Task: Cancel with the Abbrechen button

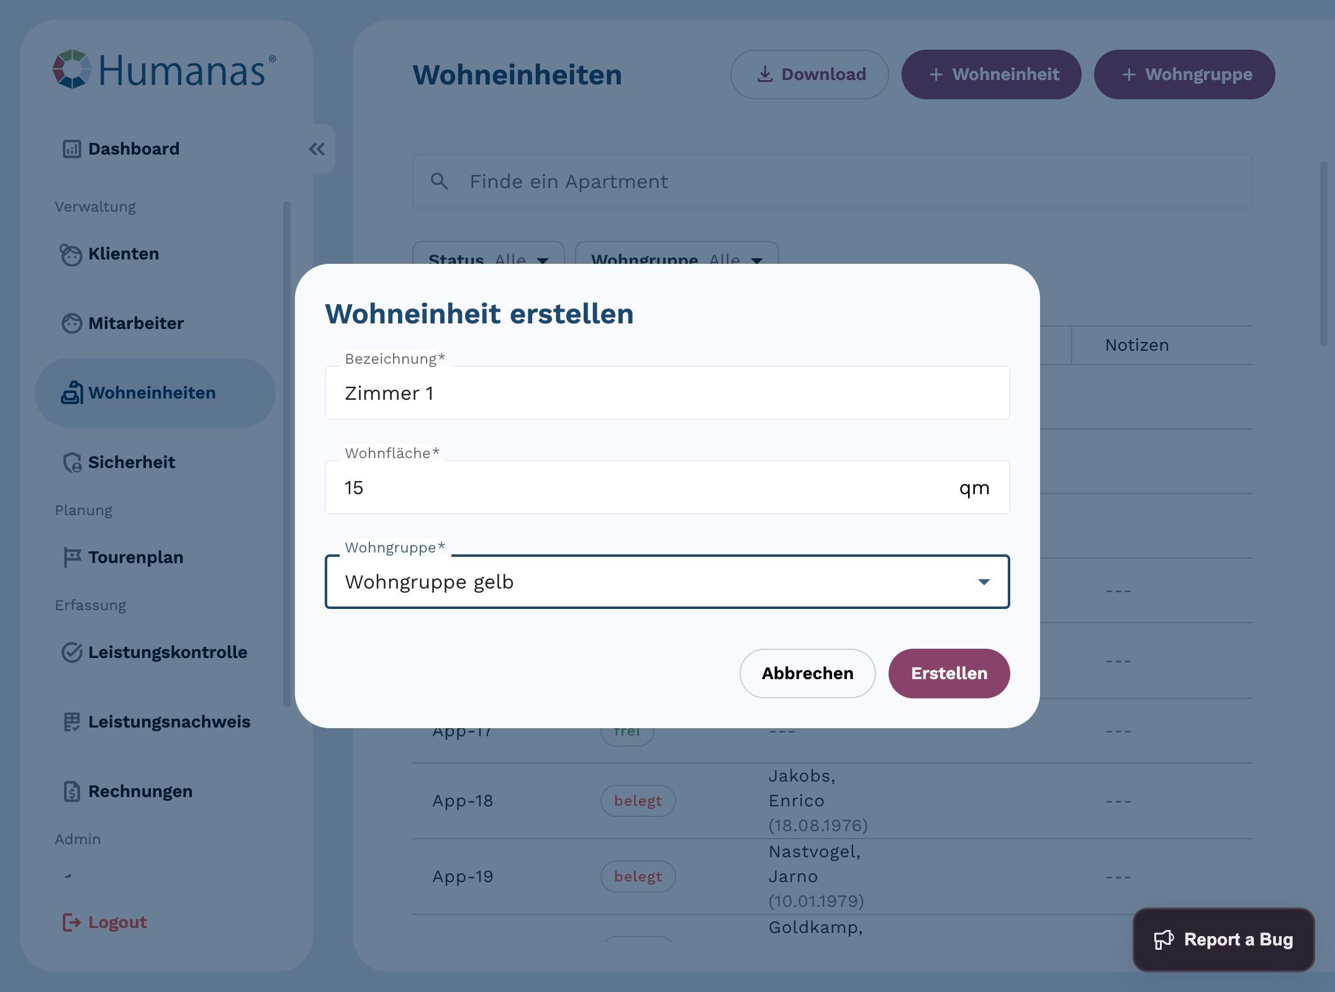Action: [x=807, y=674]
